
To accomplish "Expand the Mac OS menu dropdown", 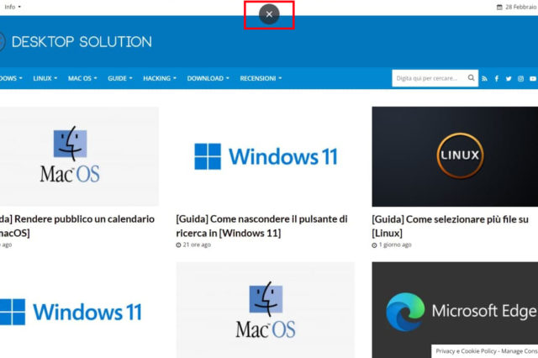I will coord(82,78).
